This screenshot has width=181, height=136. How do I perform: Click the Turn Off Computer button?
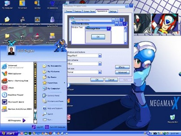coord(55,127)
